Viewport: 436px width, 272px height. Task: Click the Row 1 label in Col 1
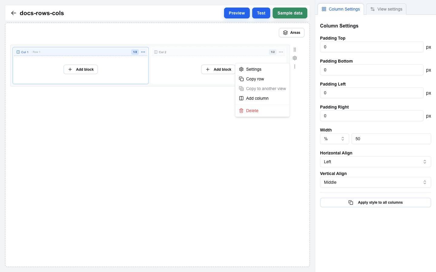(x=36, y=52)
